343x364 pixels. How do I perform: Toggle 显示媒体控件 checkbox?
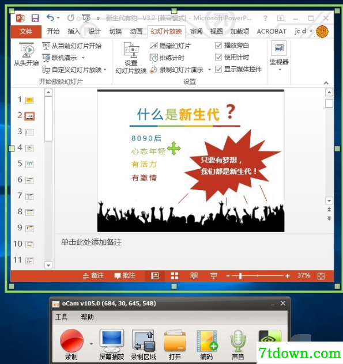tap(218, 69)
